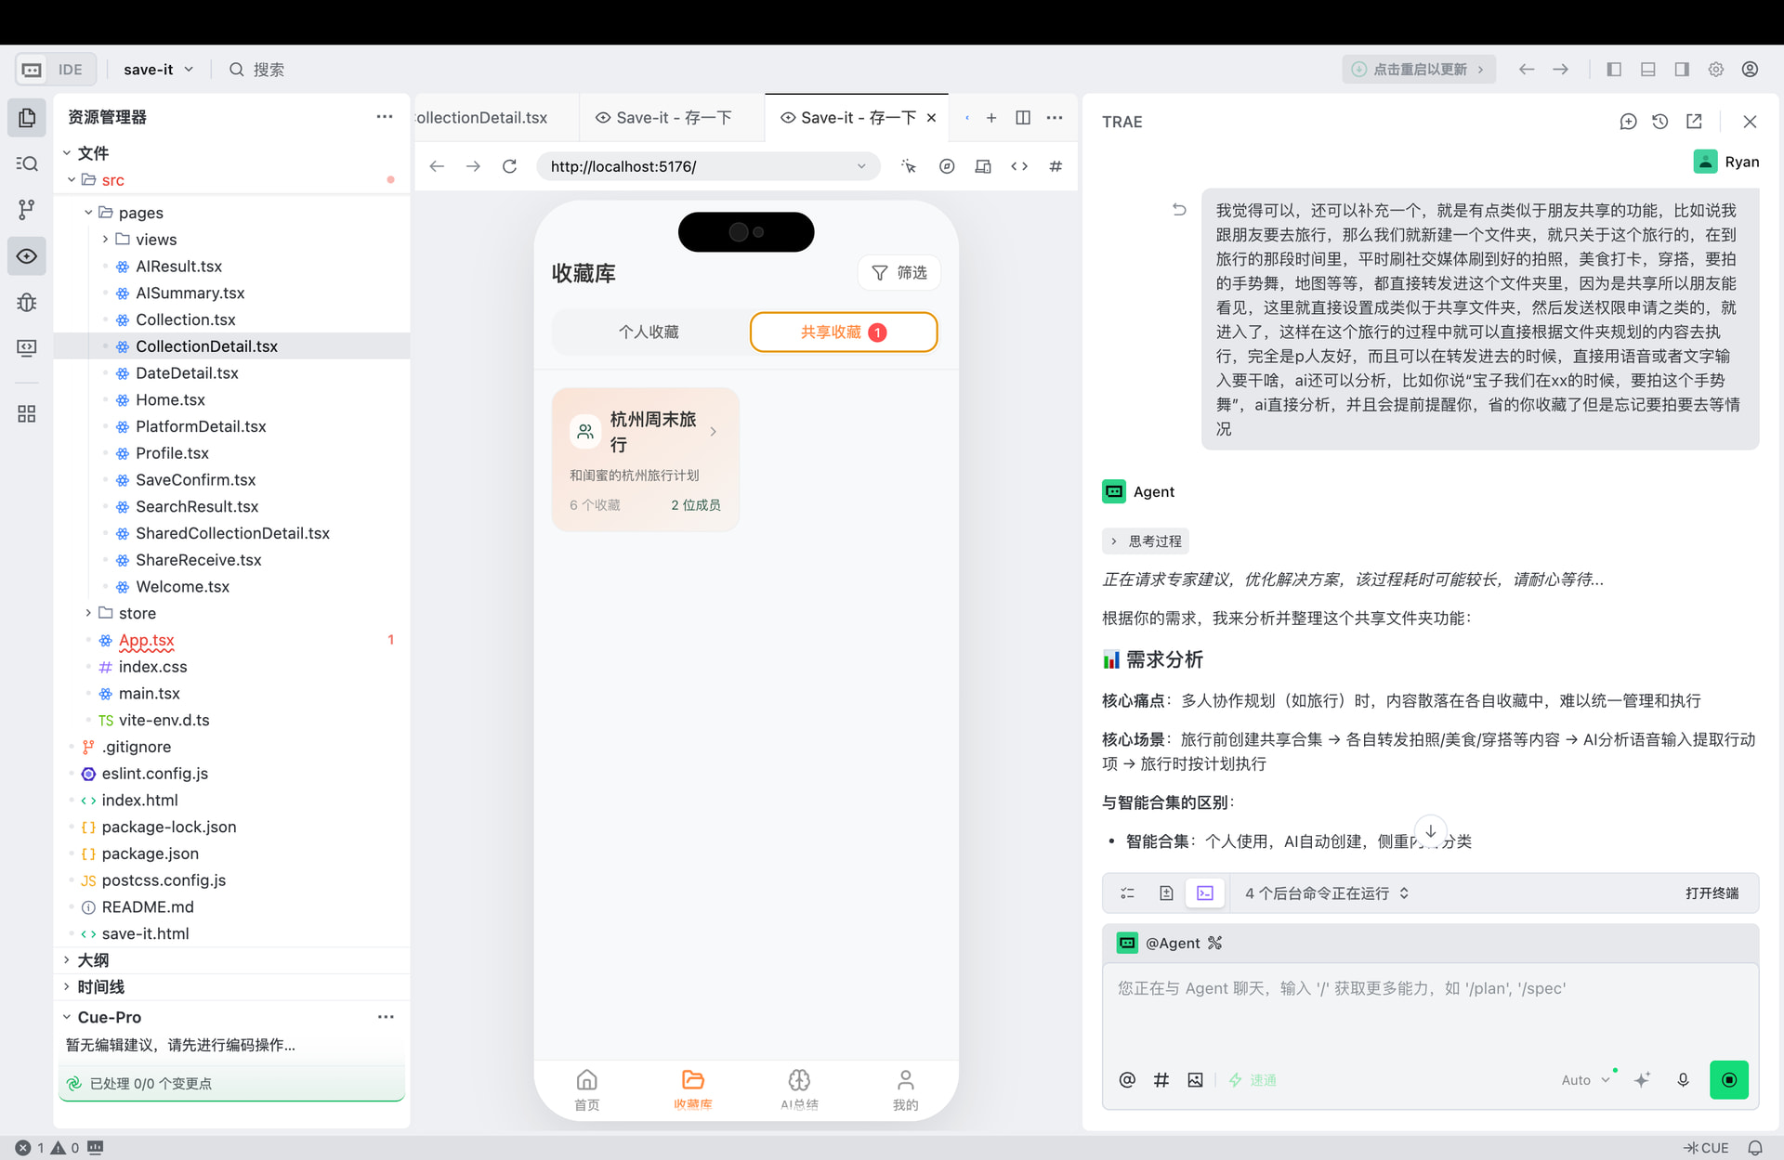Go back in the browser preview
This screenshot has width=1784, height=1160.
(437, 166)
